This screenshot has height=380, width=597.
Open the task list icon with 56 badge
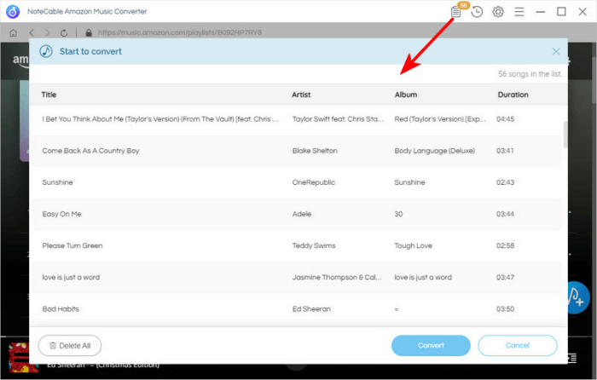455,12
